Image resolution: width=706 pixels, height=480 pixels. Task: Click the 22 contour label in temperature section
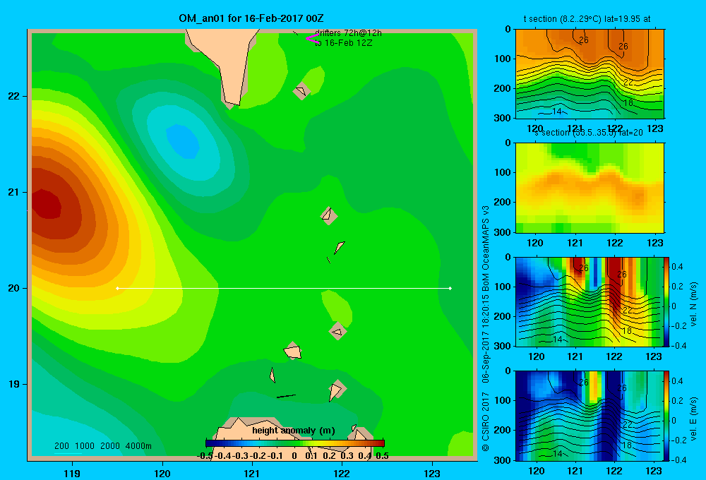628,82
